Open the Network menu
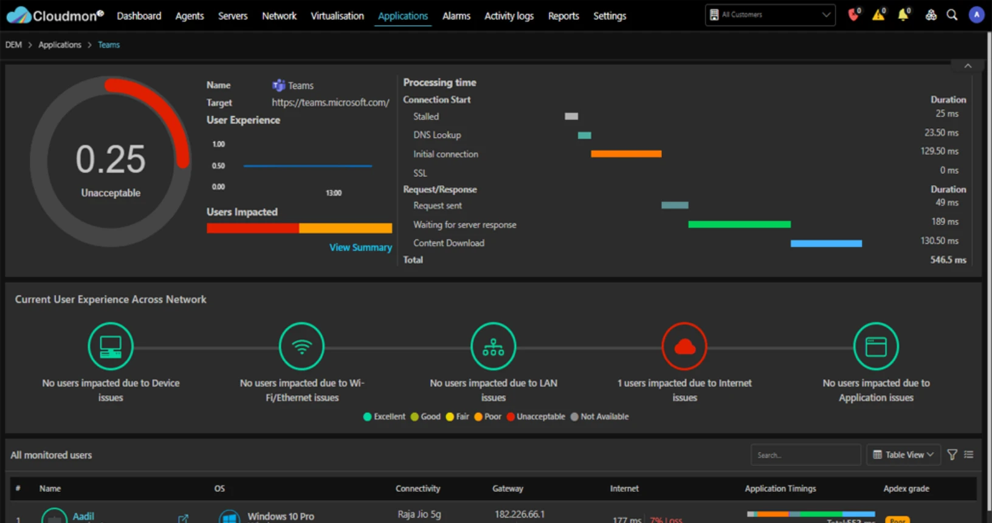 point(279,16)
